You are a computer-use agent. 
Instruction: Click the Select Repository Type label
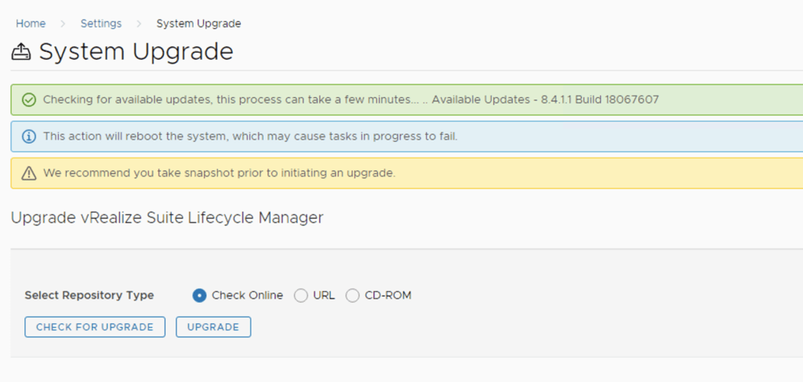tap(89, 296)
